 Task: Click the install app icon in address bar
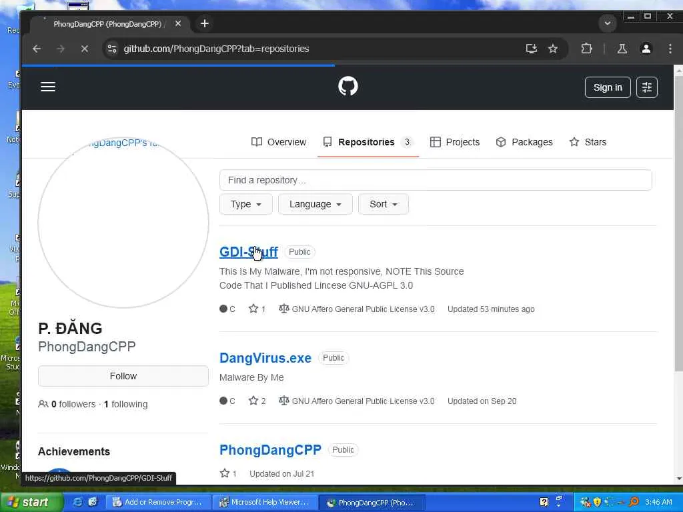coord(531,49)
